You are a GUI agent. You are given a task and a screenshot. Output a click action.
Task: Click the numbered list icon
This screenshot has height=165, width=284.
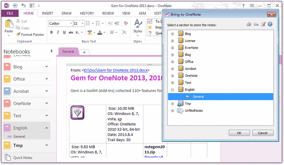coord(98,23)
